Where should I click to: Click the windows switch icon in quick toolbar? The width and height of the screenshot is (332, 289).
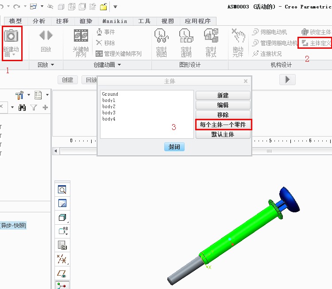coord(34,7)
